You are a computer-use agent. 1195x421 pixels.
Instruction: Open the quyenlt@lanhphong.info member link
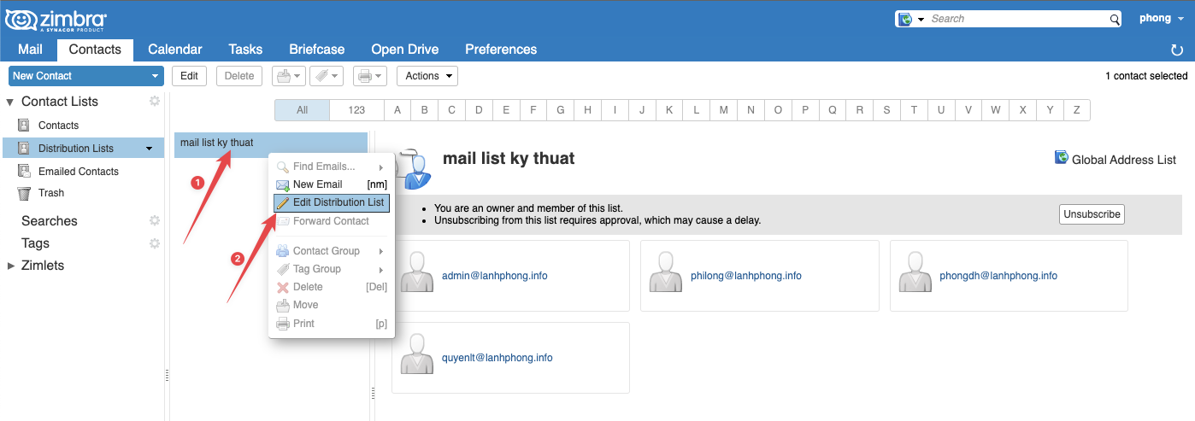click(497, 358)
